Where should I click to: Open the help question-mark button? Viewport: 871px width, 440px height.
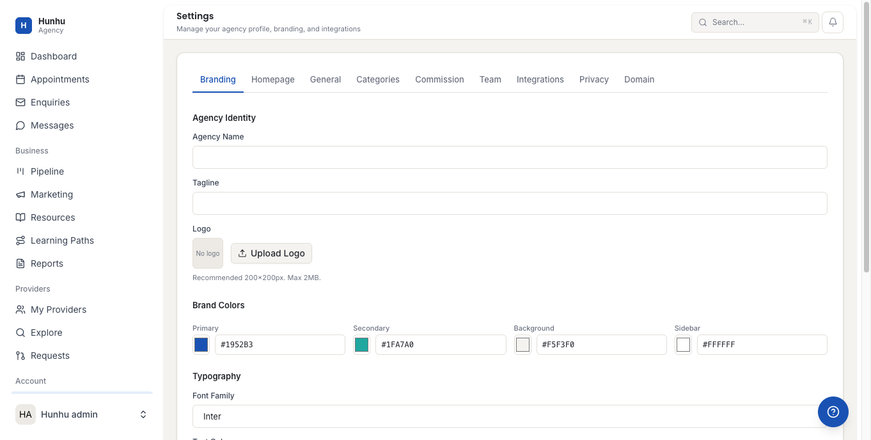point(833,412)
